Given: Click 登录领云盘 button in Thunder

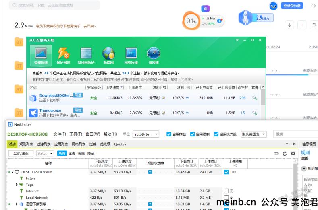Looking at the screenshot, I should click(x=292, y=6).
